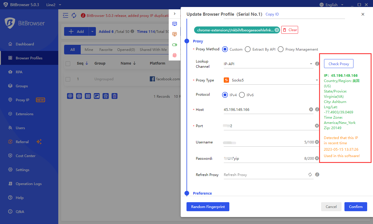The height and width of the screenshot is (224, 373).
Task: Click the RPA robot icon in the sidebar
Action: click(x=10, y=72)
